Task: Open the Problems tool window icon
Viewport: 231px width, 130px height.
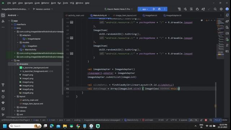Action: [3, 97]
